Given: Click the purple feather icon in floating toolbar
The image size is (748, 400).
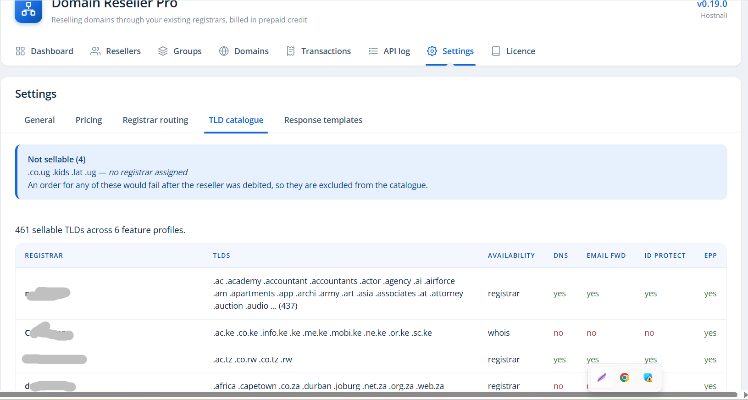Looking at the screenshot, I should pos(602,378).
